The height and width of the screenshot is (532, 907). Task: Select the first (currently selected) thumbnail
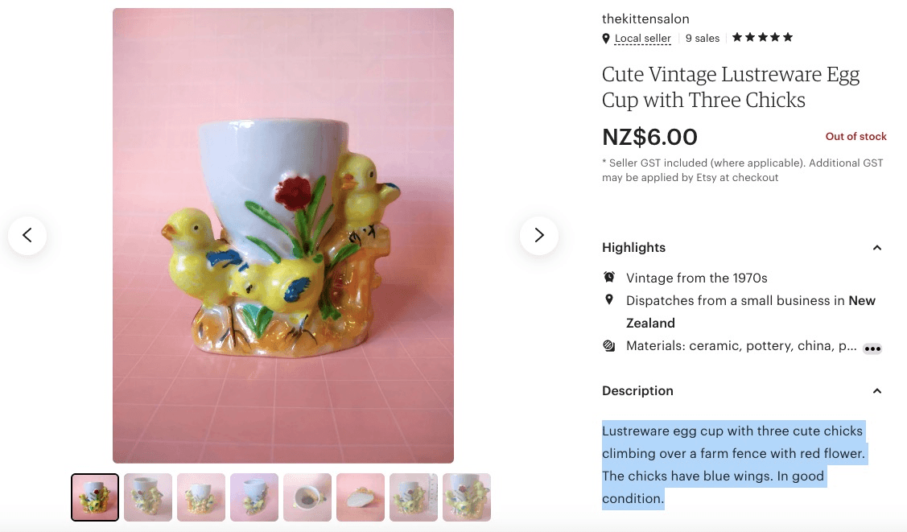(x=95, y=497)
